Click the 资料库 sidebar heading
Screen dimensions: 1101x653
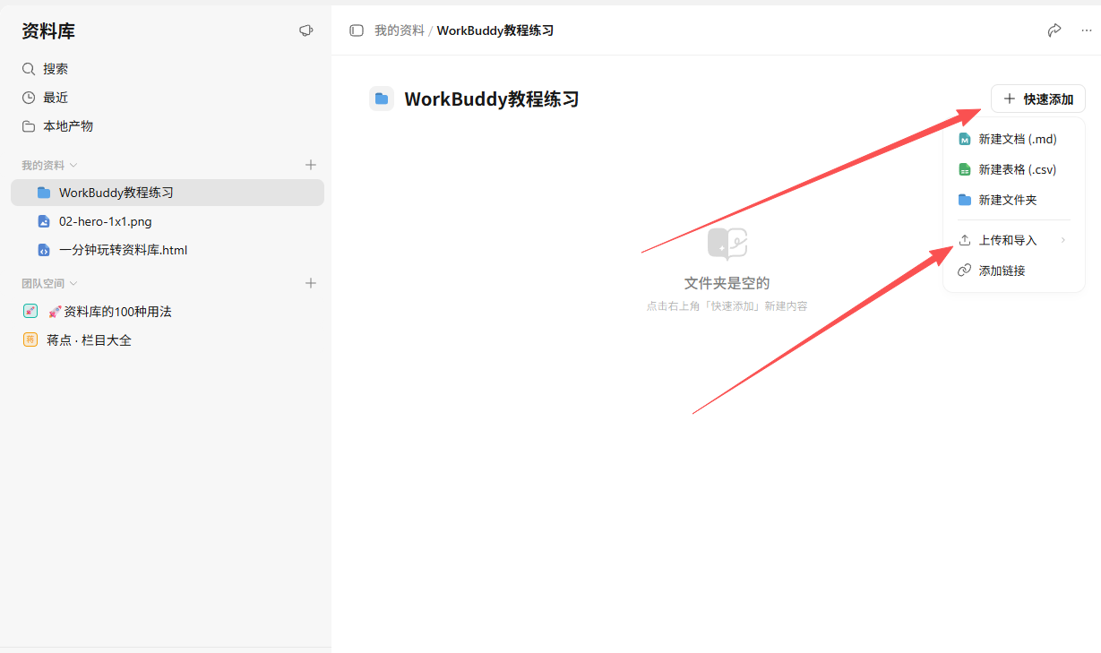coord(48,31)
